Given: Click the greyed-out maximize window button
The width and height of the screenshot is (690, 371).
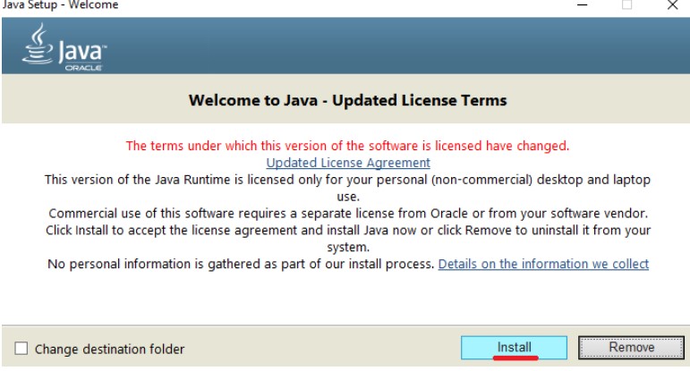Looking at the screenshot, I should click(627, 6).
